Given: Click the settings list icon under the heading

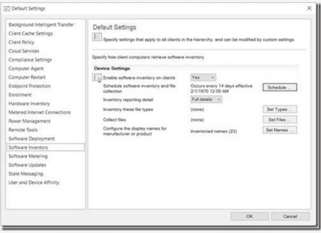Looking at the screenshot, I should [x=97, y=37].
